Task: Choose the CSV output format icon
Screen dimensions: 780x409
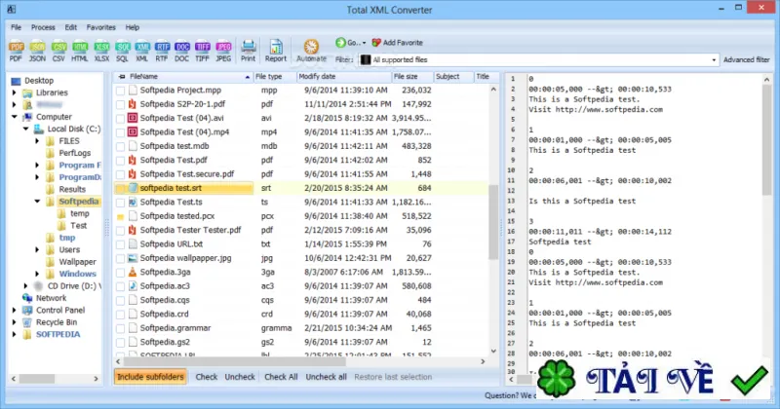Action: pos(58,52)
